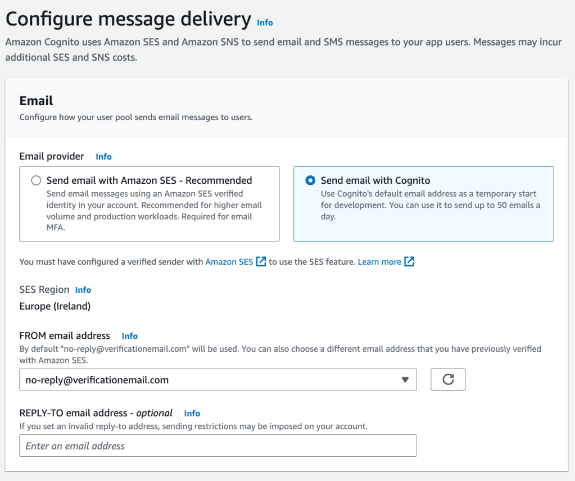Viewport: 575px width, 481px height.
Task: Click the FROM email address label
Action: point(65,335)
